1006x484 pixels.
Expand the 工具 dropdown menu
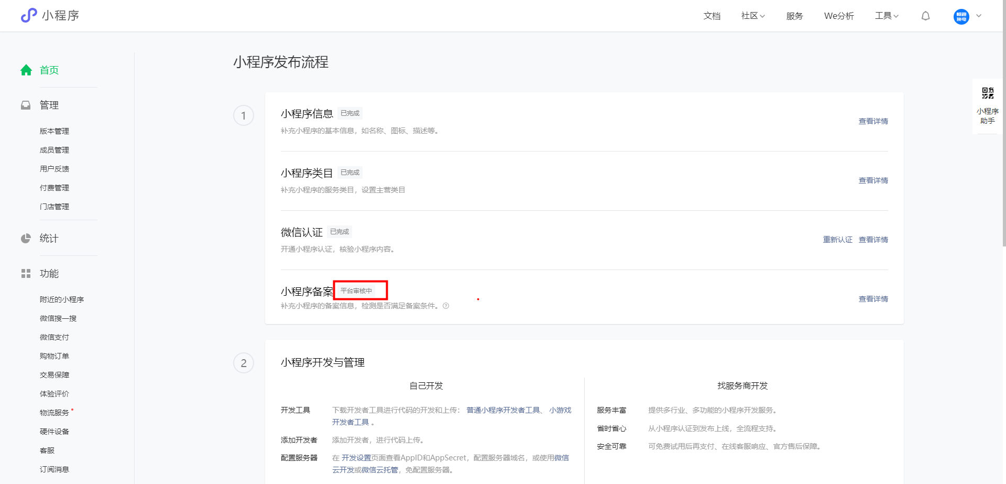(x=887, y=16)
